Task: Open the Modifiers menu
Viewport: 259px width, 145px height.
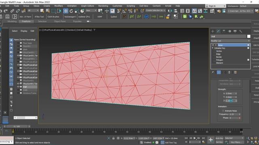Action: [x=58, y=6]
